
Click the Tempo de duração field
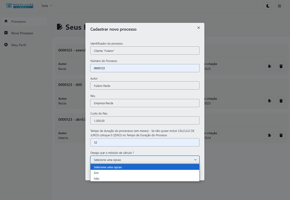(145, 142)
